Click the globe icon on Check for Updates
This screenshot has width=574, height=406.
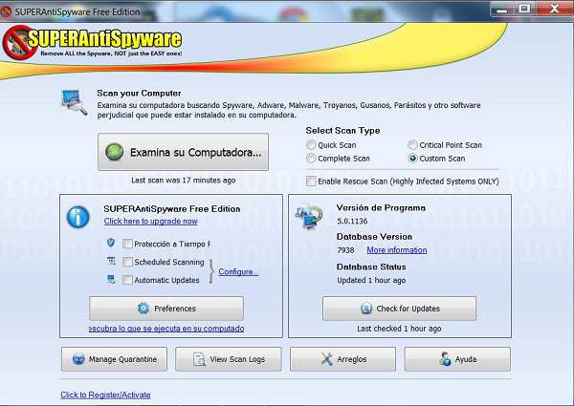366,309
